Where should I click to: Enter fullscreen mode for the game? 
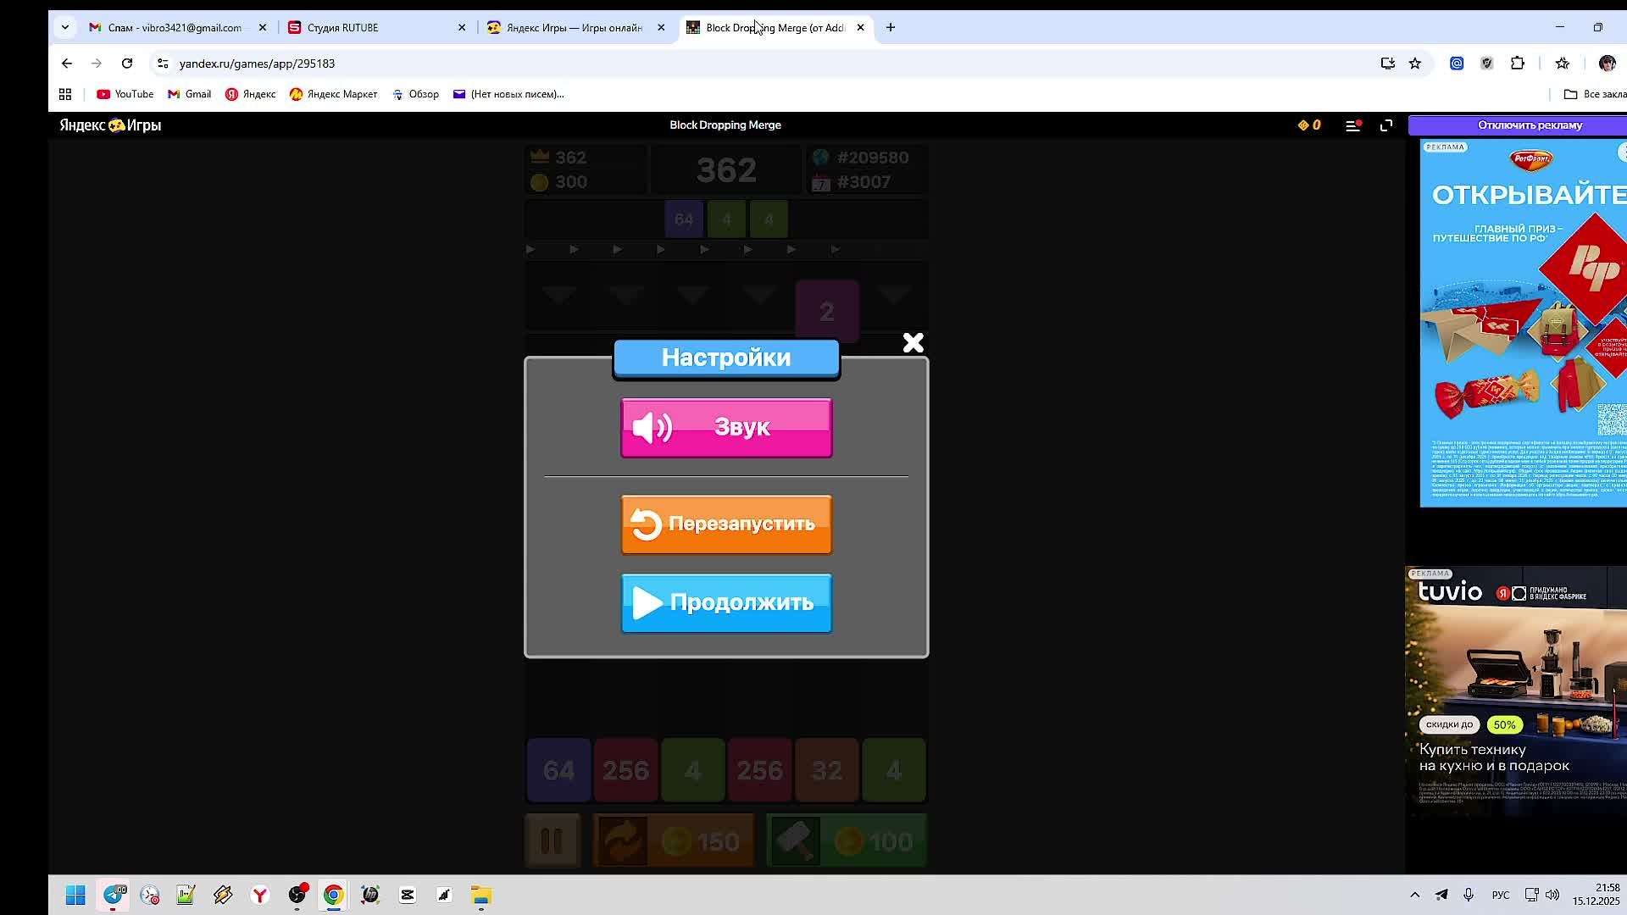(1386, 125)
